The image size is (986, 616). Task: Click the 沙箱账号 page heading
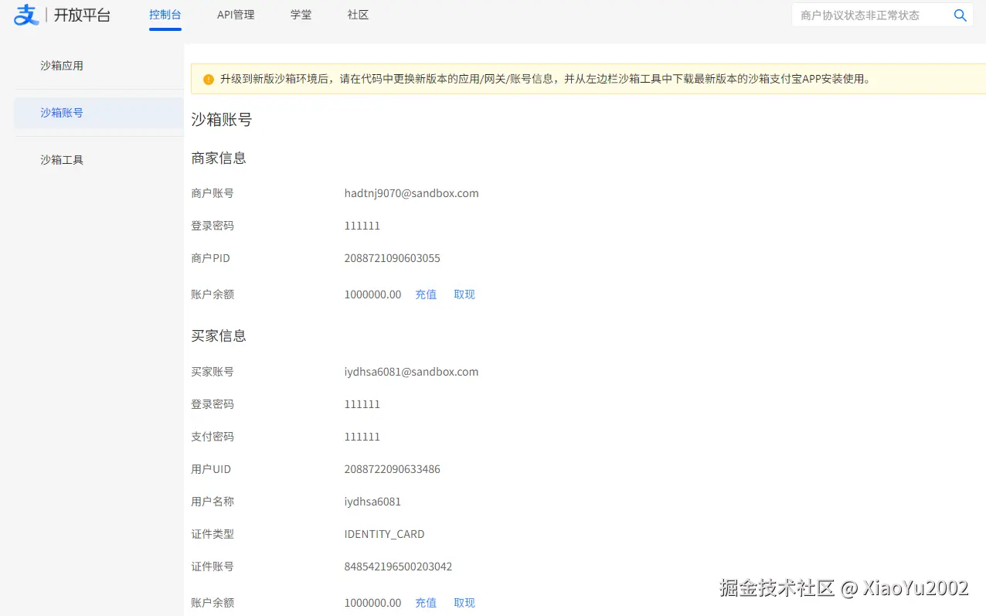(222, 120)
